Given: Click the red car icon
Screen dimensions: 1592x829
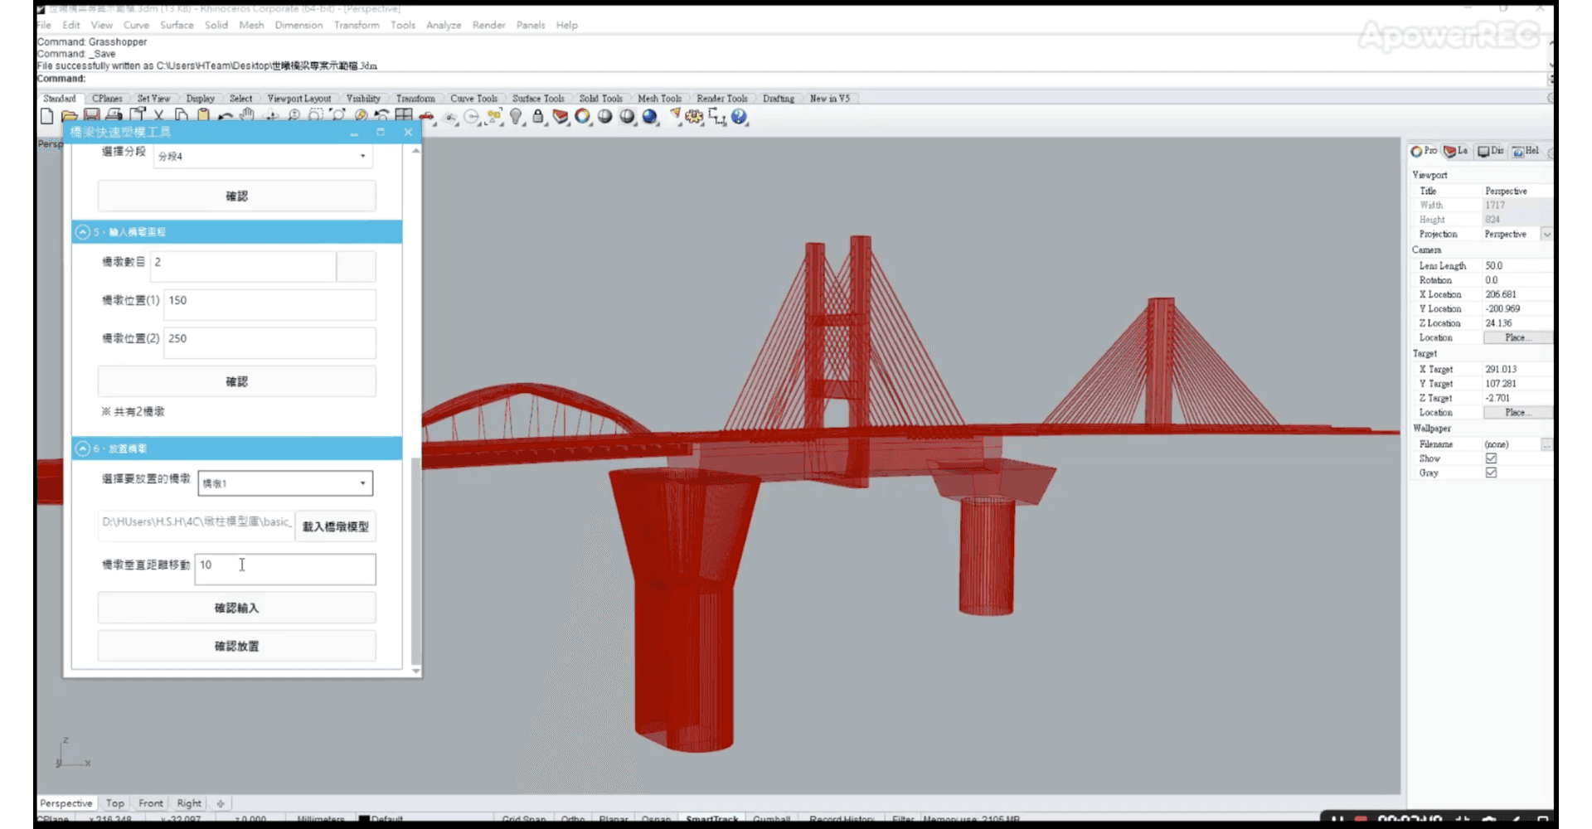Looking at the screenshot, I should tap(426, 117).
